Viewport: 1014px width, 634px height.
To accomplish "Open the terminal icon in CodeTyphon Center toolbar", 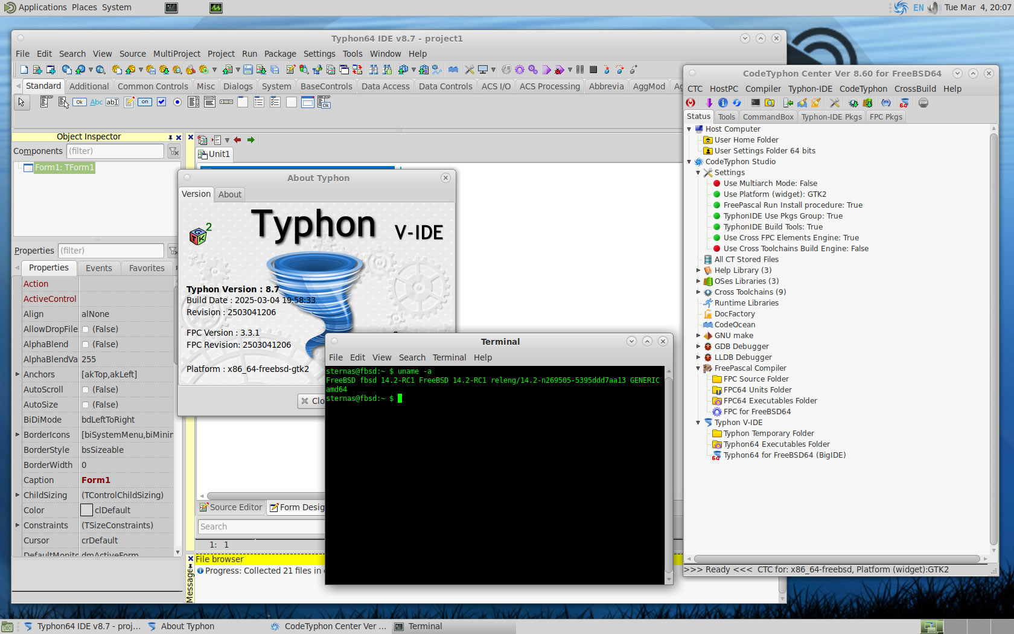I will click(x=755, y=103).
